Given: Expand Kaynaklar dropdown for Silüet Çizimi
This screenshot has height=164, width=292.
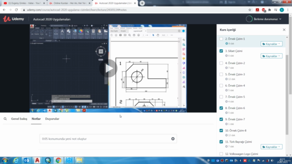Looking at the screenshot, I should coord(271,56).
